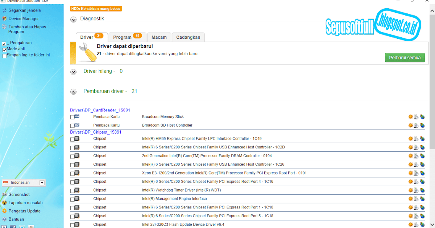Open info icon for Intel Watchdog Timer Driver
This screenshot has width=435, height=228.
point(416,190)
